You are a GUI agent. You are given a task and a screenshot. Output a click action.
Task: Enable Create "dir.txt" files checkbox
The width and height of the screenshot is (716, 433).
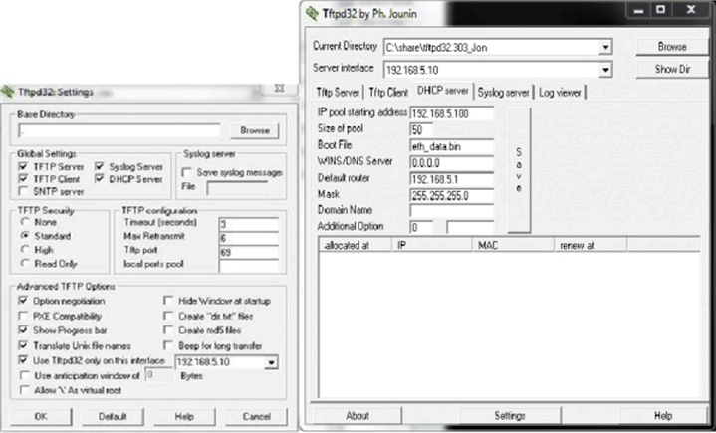click(168, 316)
